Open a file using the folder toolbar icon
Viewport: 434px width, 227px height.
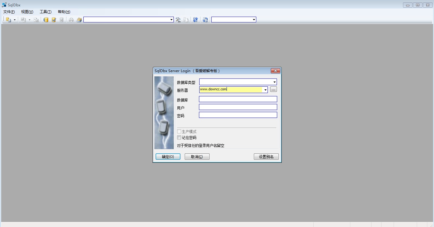tap(79, 19)
